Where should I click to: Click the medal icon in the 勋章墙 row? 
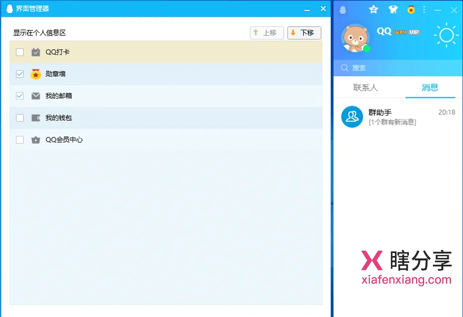point(36,74)
